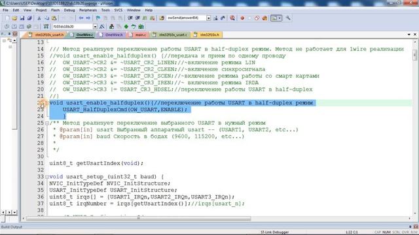This screenshot has height=235, width=419.
Task: Click the green Manage Run-Time Environment icon
Action: [126, 27]
